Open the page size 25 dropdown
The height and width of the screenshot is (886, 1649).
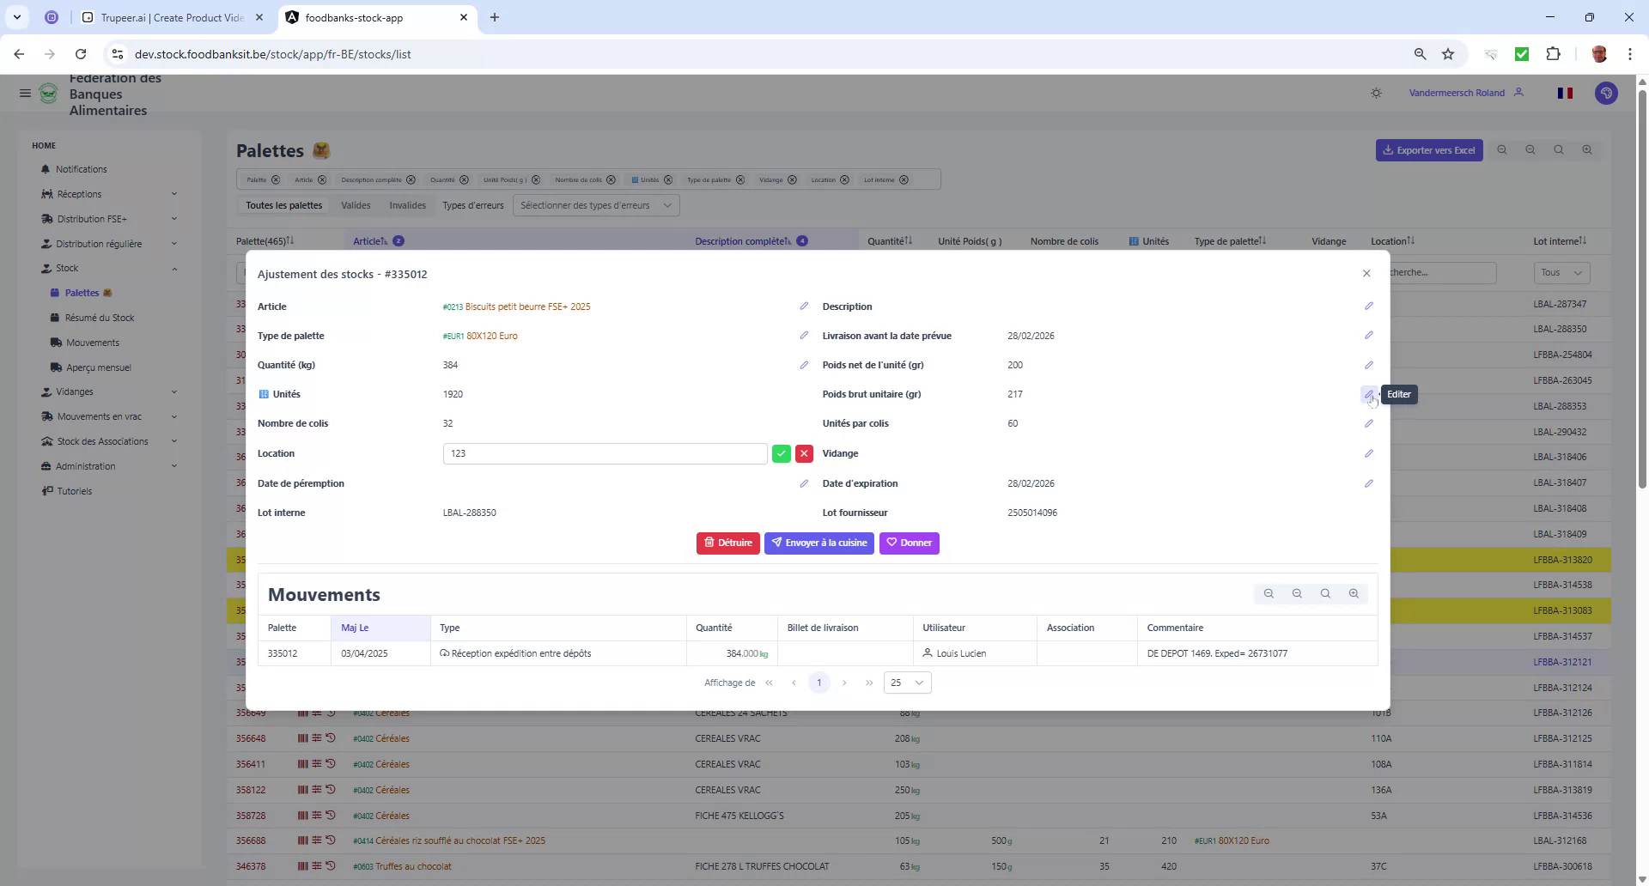(x=907, y=683)
